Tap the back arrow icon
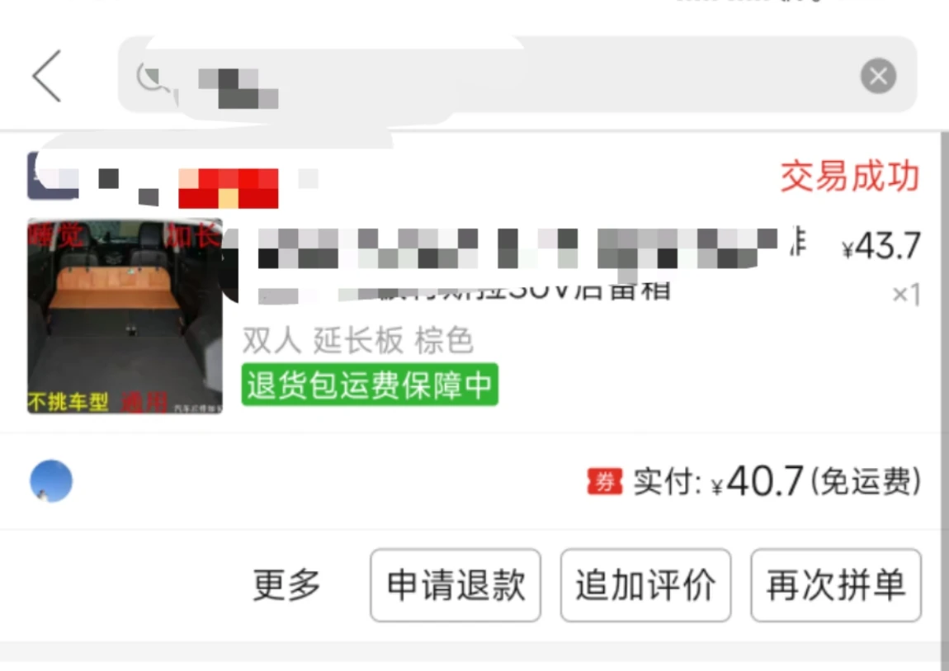The image size is (949, 671). [x=46, y=76]
